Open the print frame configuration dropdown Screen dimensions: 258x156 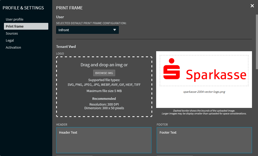click(x=87, y=30)
